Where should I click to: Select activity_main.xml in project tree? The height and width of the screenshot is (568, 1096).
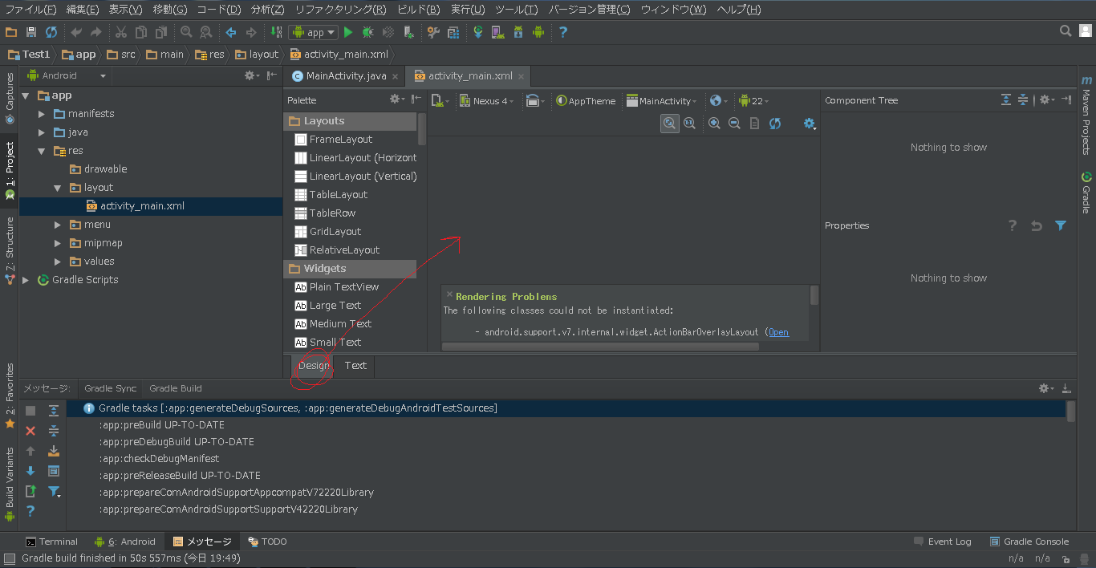pos(151,206)
